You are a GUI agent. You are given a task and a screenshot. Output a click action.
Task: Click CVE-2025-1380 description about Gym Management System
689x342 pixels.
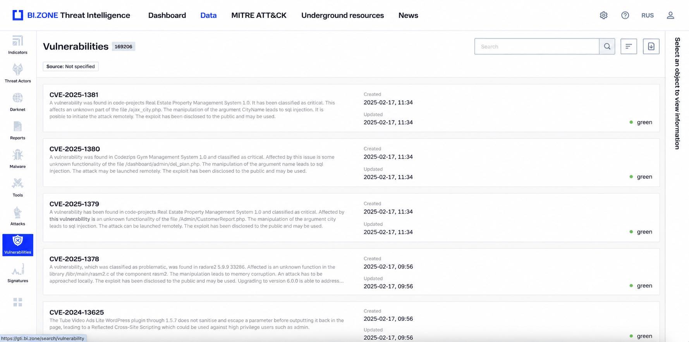(x=192, y=164)
